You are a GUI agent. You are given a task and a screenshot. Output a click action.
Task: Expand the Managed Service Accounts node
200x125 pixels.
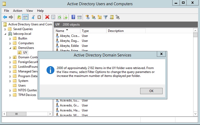(x=10, y=72)
